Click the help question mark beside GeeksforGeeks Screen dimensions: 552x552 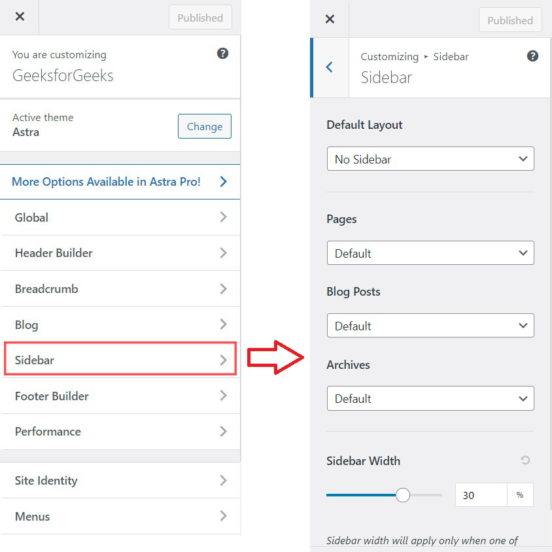coord(223,54)
